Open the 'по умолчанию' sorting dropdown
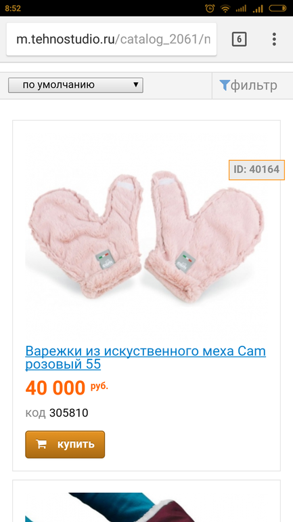Viewport: 293px width, 522px height. pyautogui.click(x=76, y=85)
